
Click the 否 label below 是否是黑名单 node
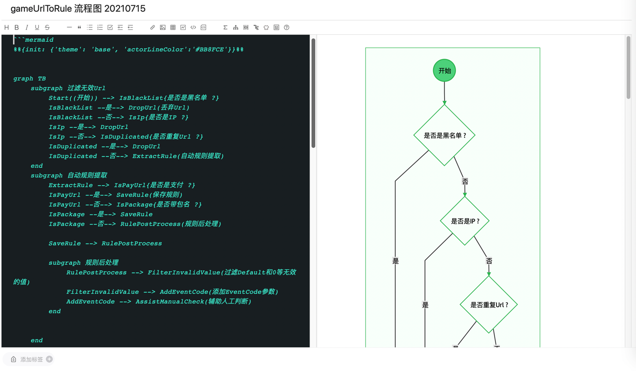465,182
